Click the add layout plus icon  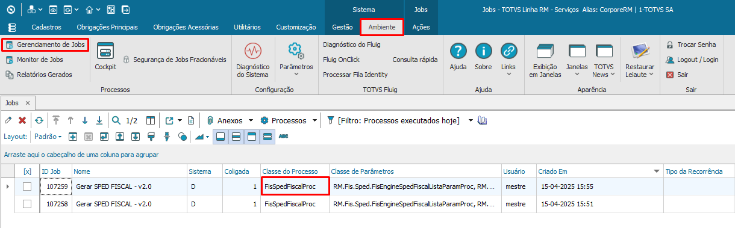72,137
